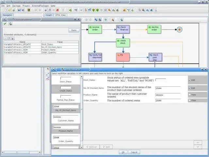Click the third small icon above the attributes table
This screenshot has height=157, width=209.
click(x=13, y=39)
